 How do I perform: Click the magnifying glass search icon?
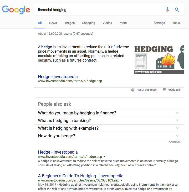coord(177,9)
